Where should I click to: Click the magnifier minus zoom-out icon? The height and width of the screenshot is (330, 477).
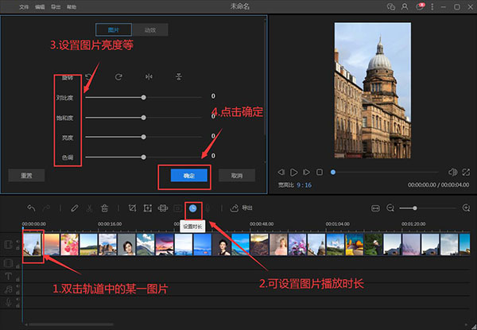pyautogui.click(x=390, y=208)
